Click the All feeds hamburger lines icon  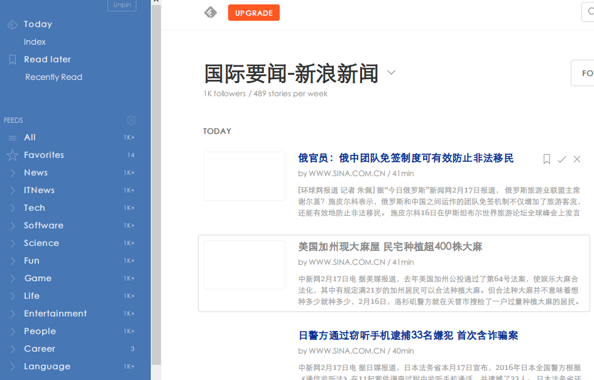pyautogui.click(x=13, y=138)
